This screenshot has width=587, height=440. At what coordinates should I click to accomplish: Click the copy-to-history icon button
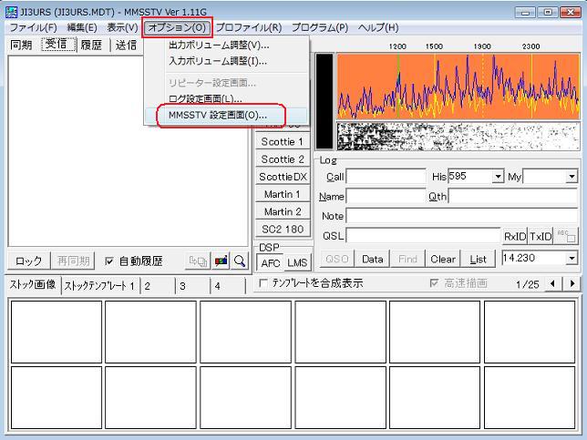(x=198, y=261)
